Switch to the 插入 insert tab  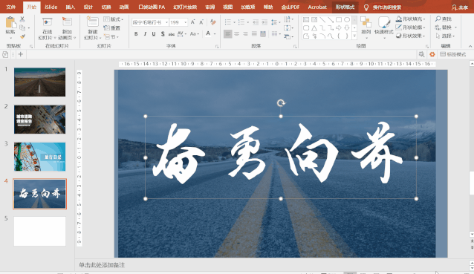[70, 7]
